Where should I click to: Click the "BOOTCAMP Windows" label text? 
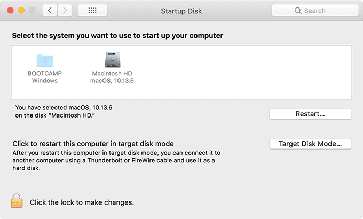click(x=44, y=77)
